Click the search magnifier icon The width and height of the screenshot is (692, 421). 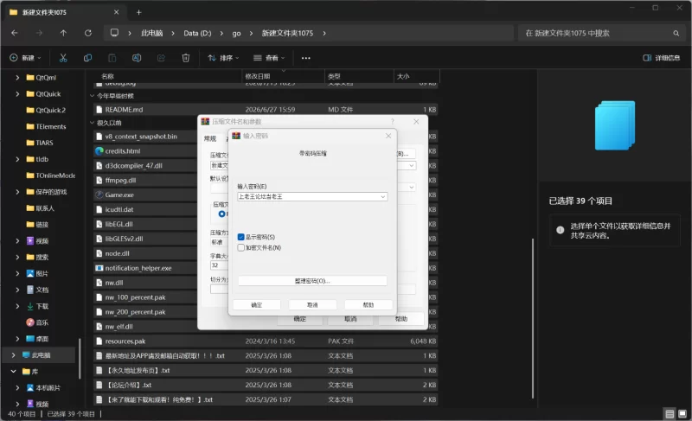676,33
